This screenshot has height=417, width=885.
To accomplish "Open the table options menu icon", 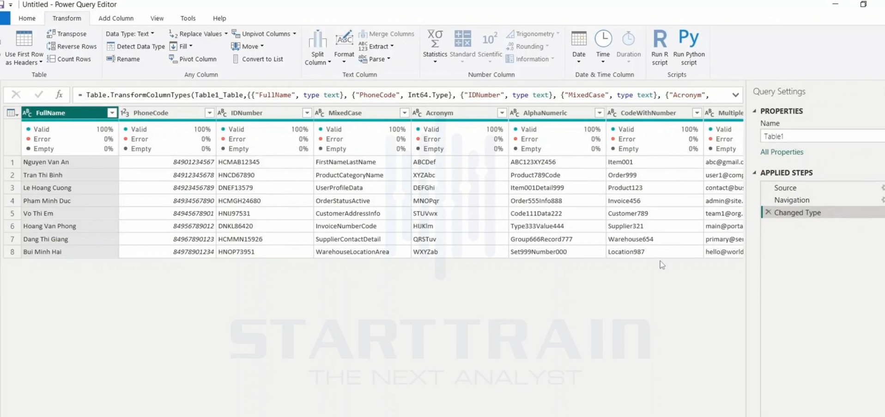I will [12, 113].
